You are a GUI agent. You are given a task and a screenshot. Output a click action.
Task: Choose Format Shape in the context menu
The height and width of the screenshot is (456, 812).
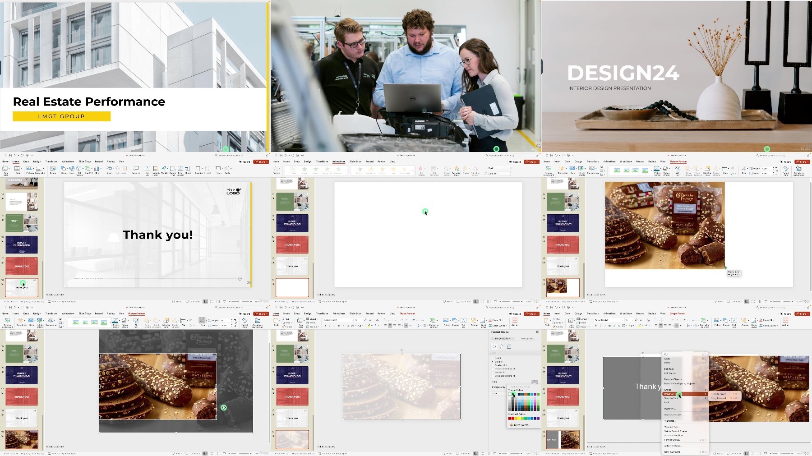(672, 440)
